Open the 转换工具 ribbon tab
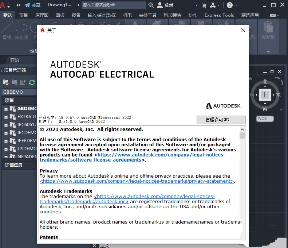Viewport: 288px width, 248px height. click(x=148, y=15)
